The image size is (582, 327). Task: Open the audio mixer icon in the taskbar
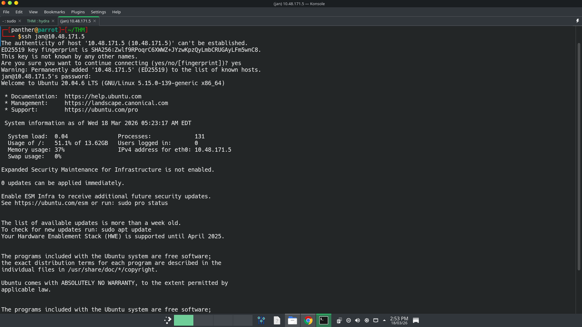point(261,320)
